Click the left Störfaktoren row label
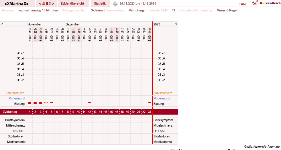 coord(16,136)
